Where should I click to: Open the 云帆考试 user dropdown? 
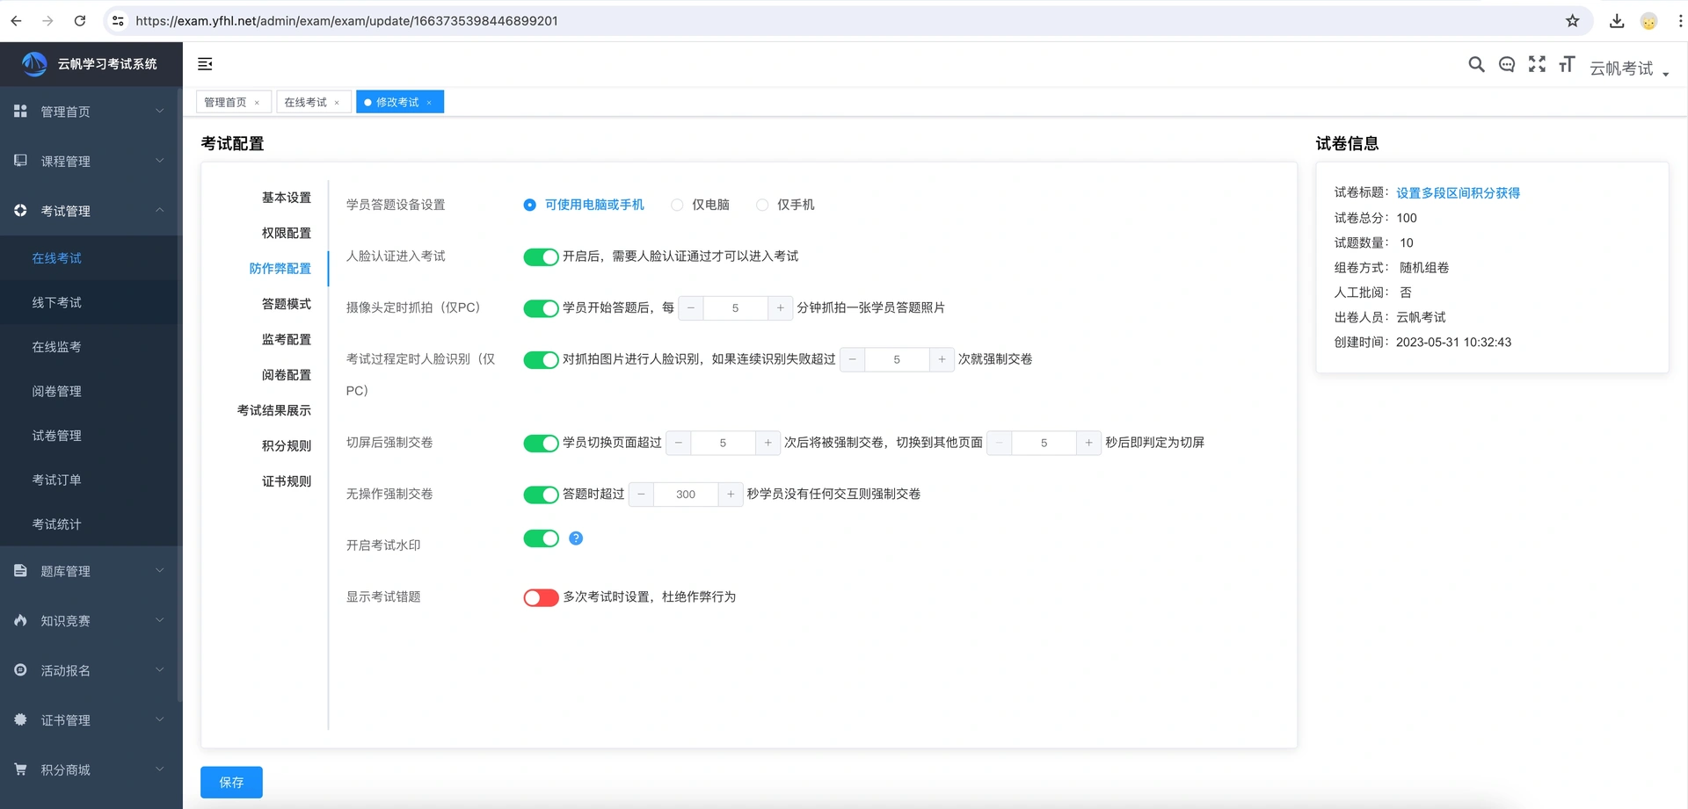point(1629,68)
